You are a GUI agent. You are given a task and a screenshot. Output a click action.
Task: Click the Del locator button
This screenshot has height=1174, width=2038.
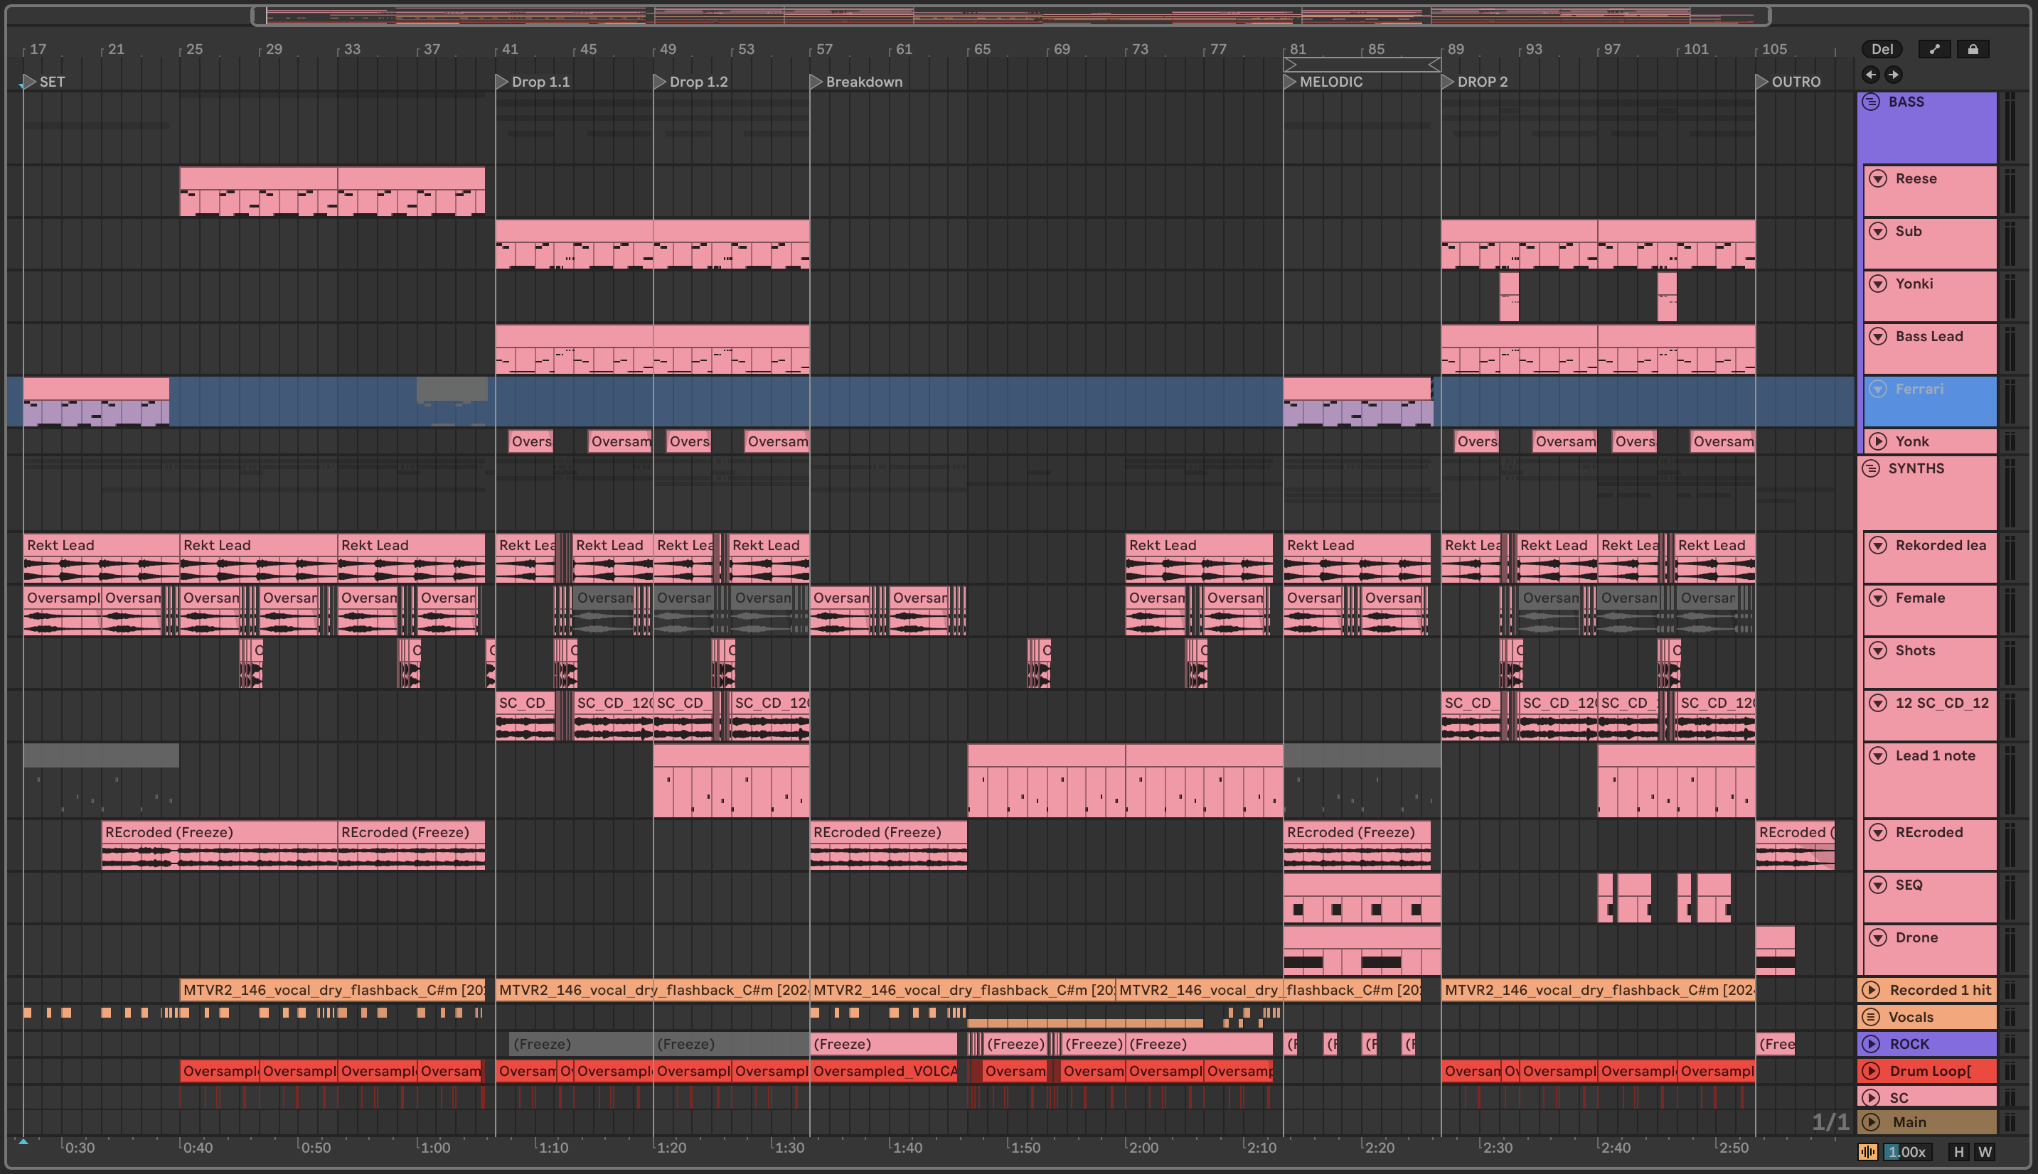coord(1882,49)
